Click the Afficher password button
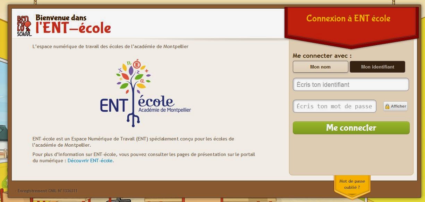This screenshot has width=425, height=202. pos(395,106)
